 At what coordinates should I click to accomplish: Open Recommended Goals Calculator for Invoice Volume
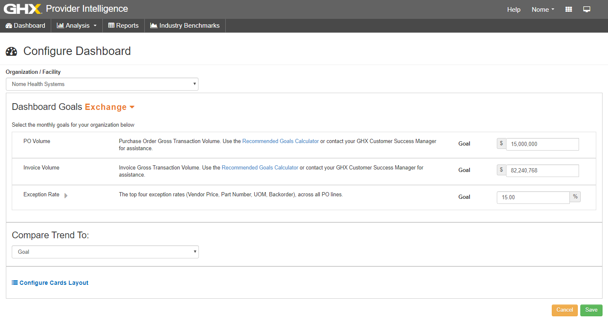point(260,168)
